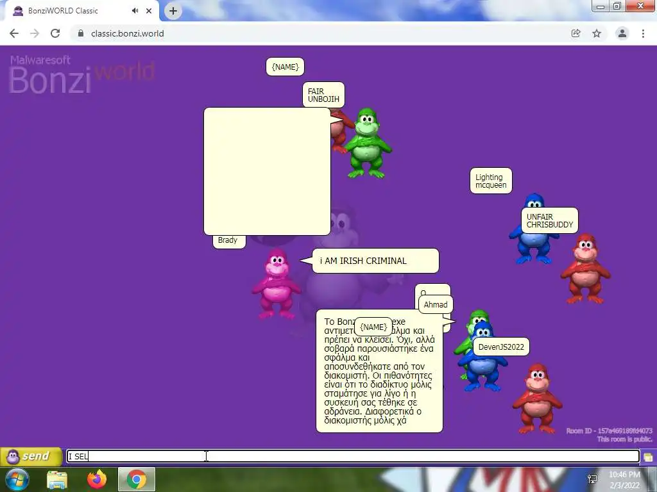Viewport: 657px width, 492px height.
Task: Click the topmost {NAME} tag
Action: tap(285, 67)
